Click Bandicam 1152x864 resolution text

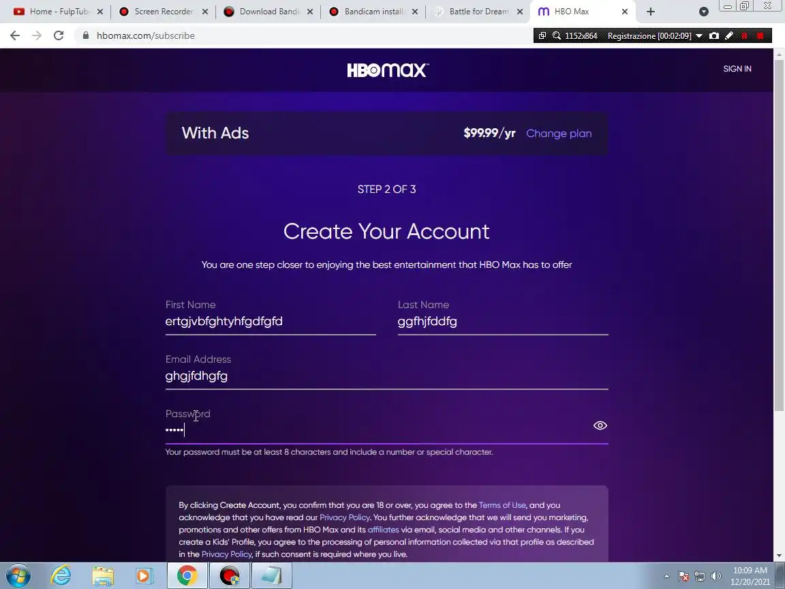(581, 35)
